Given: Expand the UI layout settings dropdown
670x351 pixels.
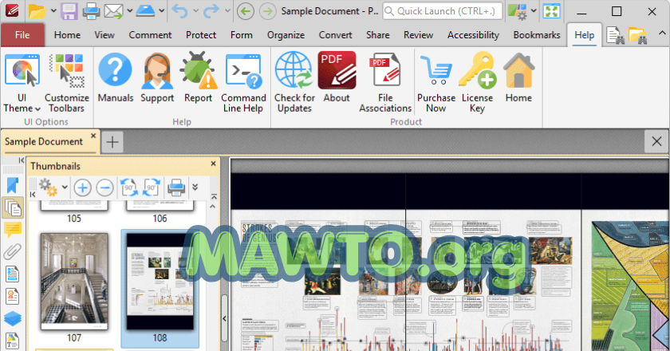Looking at the screenshot, I should [534, 11].
